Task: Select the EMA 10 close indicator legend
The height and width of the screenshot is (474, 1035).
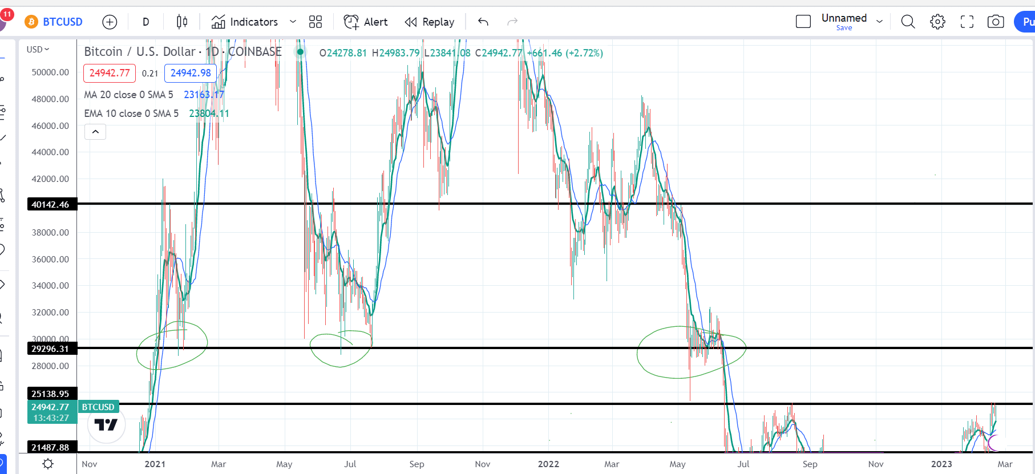Action: (131, 114)
